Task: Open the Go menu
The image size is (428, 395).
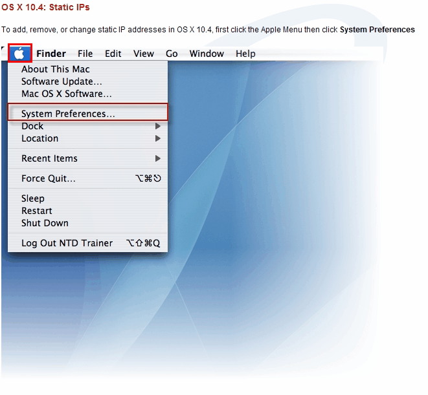Action: pyautogui.click(x=172, y=54)
